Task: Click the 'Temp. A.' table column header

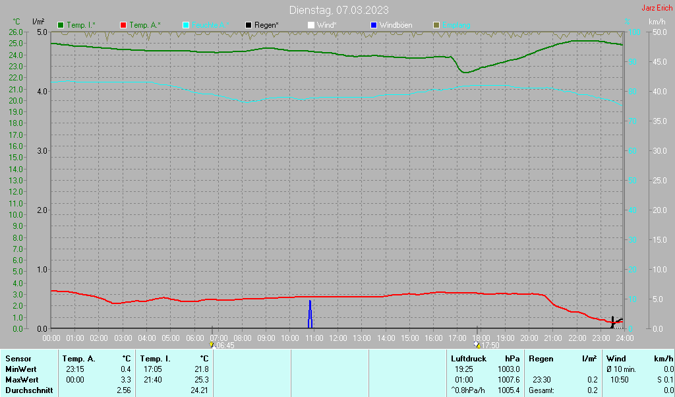Action: pos(79,359)
